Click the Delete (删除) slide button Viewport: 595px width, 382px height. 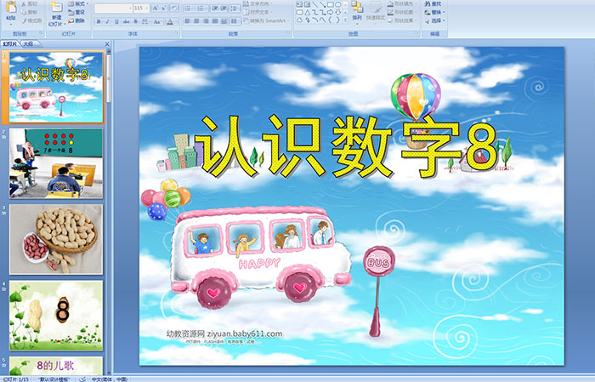coord(76,20)
